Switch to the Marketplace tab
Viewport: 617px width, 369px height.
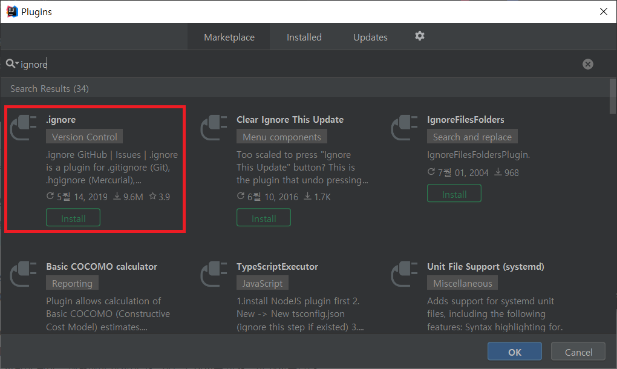229,37
